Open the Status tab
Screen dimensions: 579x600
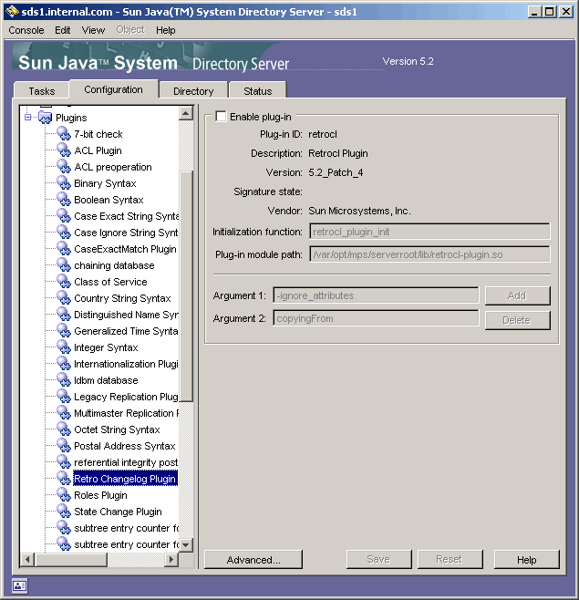tap(257, 91)
